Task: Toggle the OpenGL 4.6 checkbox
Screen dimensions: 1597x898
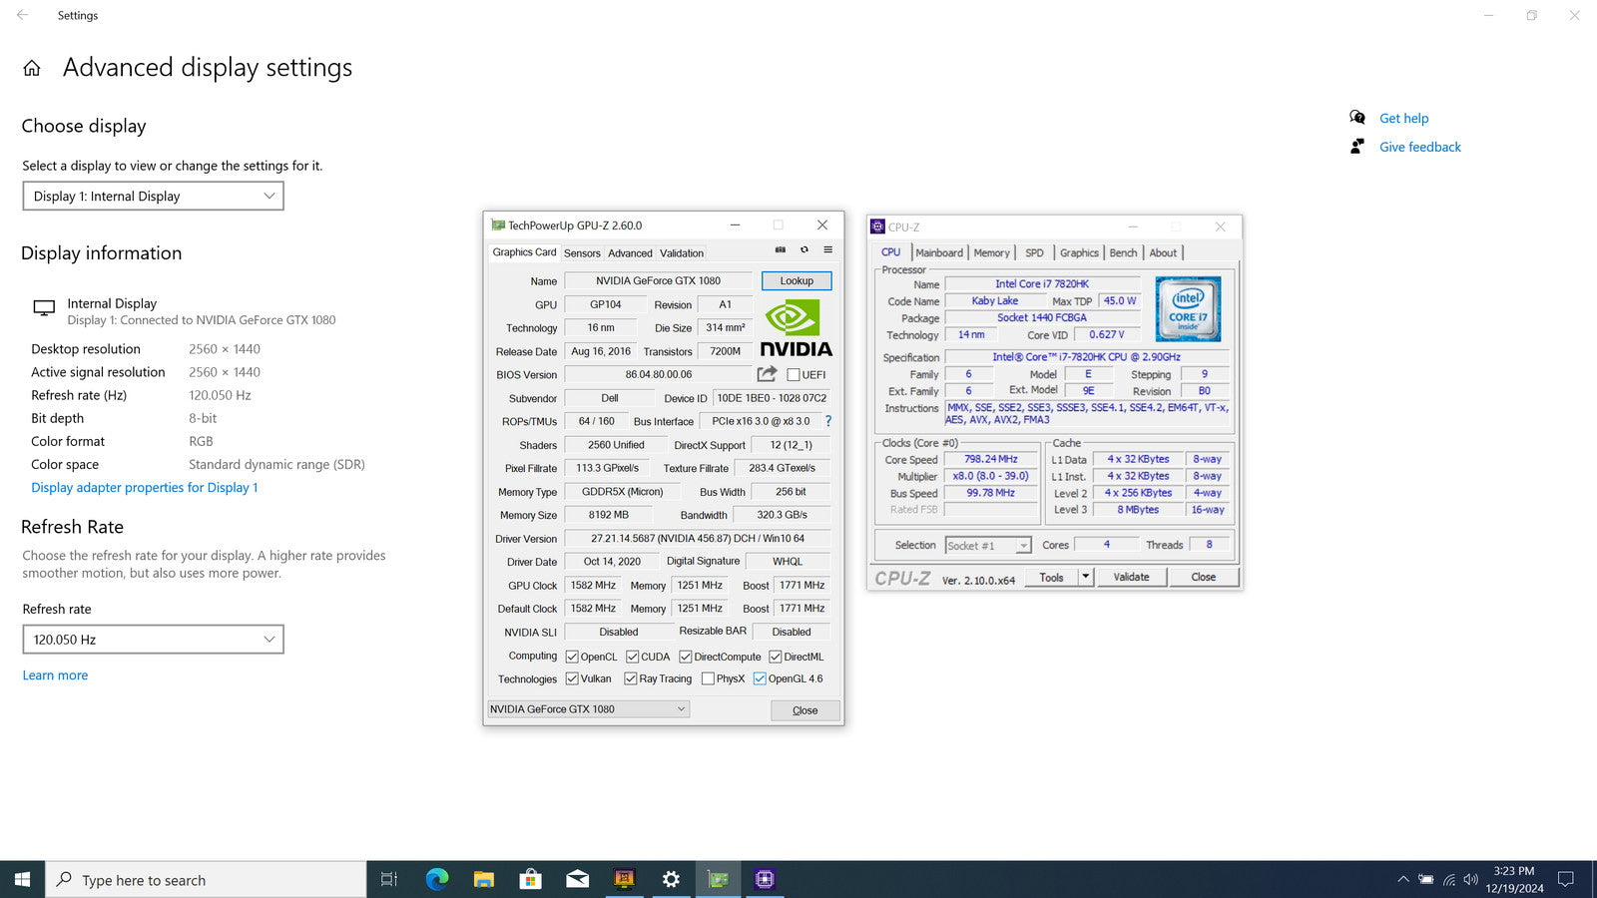Action: coord(760,678)
